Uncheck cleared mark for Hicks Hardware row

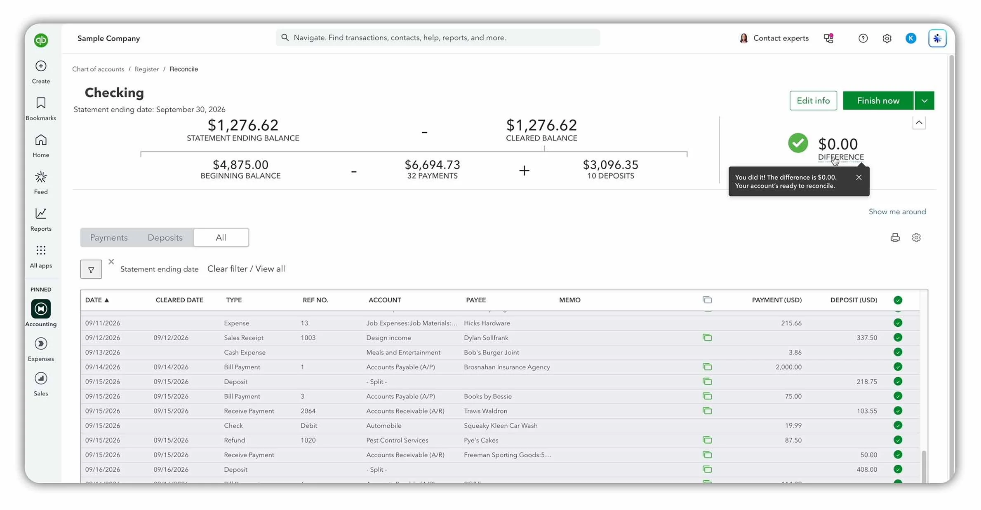click(898, 323)
